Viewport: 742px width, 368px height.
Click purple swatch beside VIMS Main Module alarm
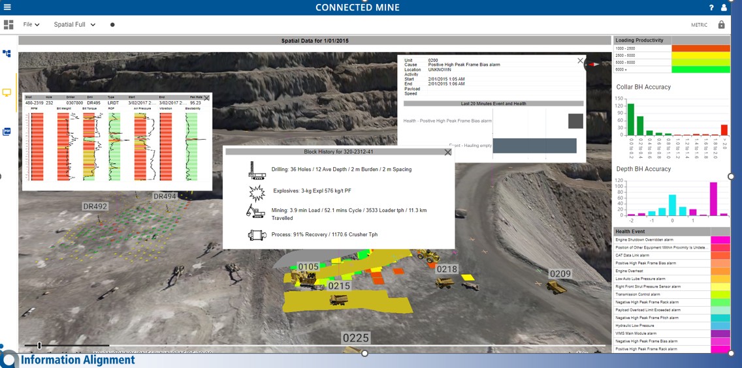click(x=720, y=333)
